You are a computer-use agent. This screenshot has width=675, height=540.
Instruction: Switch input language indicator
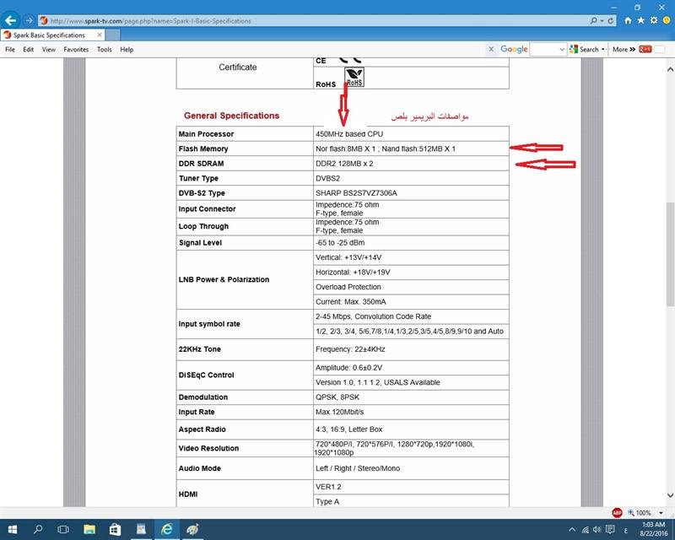(625, 530)
